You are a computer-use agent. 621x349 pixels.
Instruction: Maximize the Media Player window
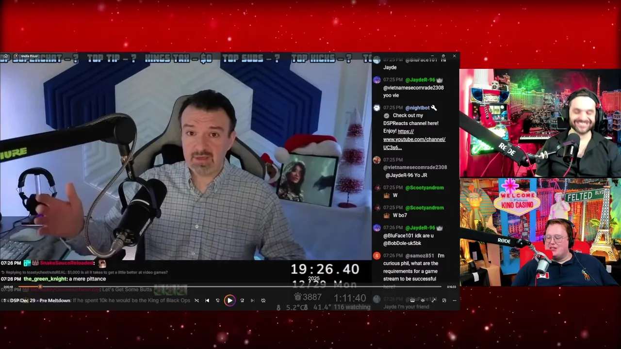click(x=443, y=56)
